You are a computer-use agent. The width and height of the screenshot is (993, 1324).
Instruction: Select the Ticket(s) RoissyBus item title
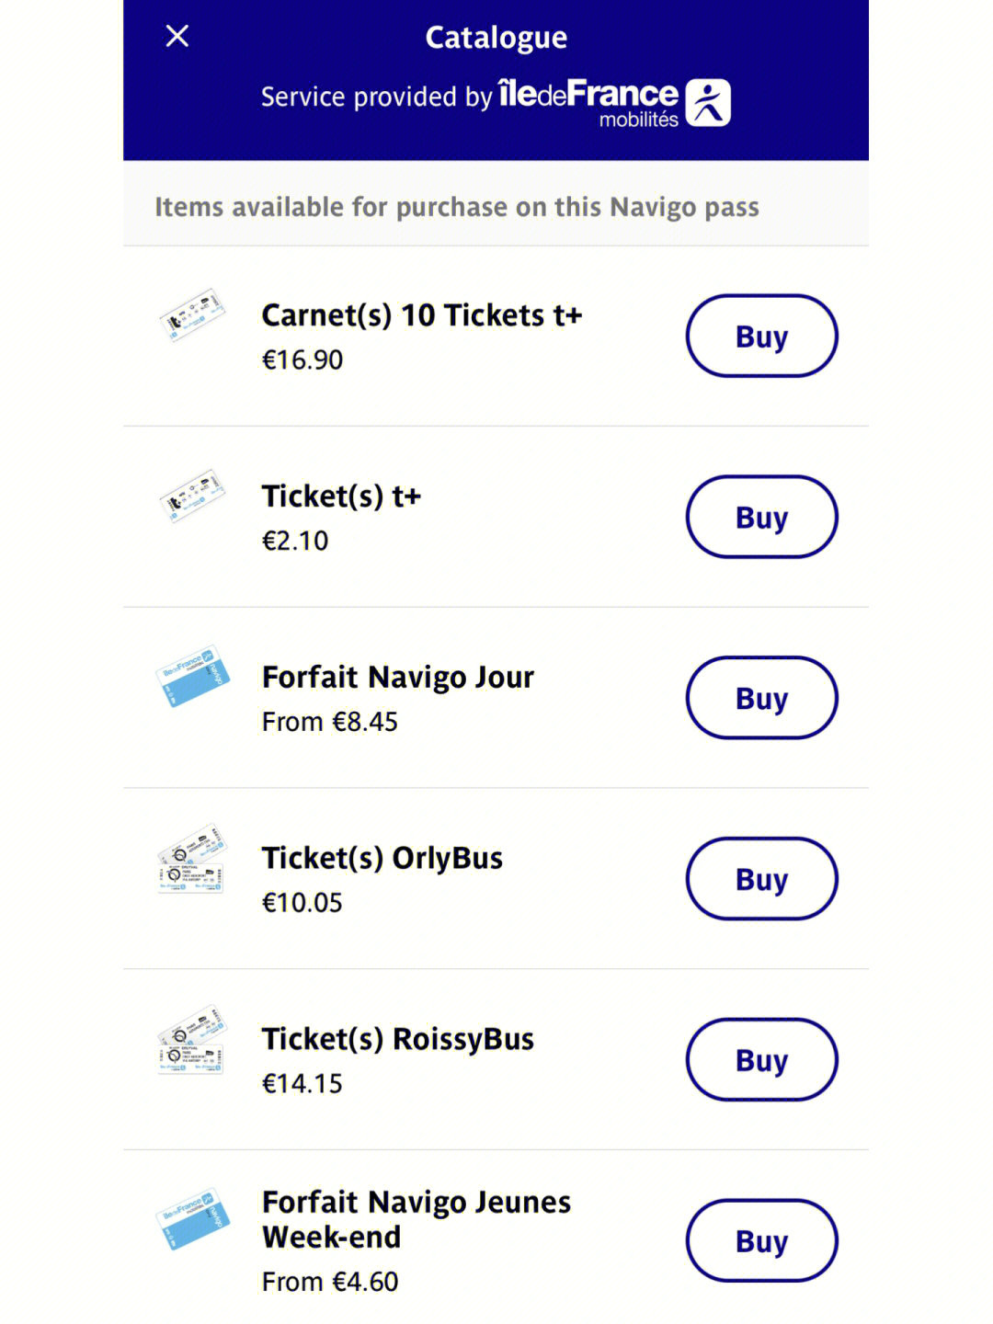pyautogui.click(x=398, y=1040)
